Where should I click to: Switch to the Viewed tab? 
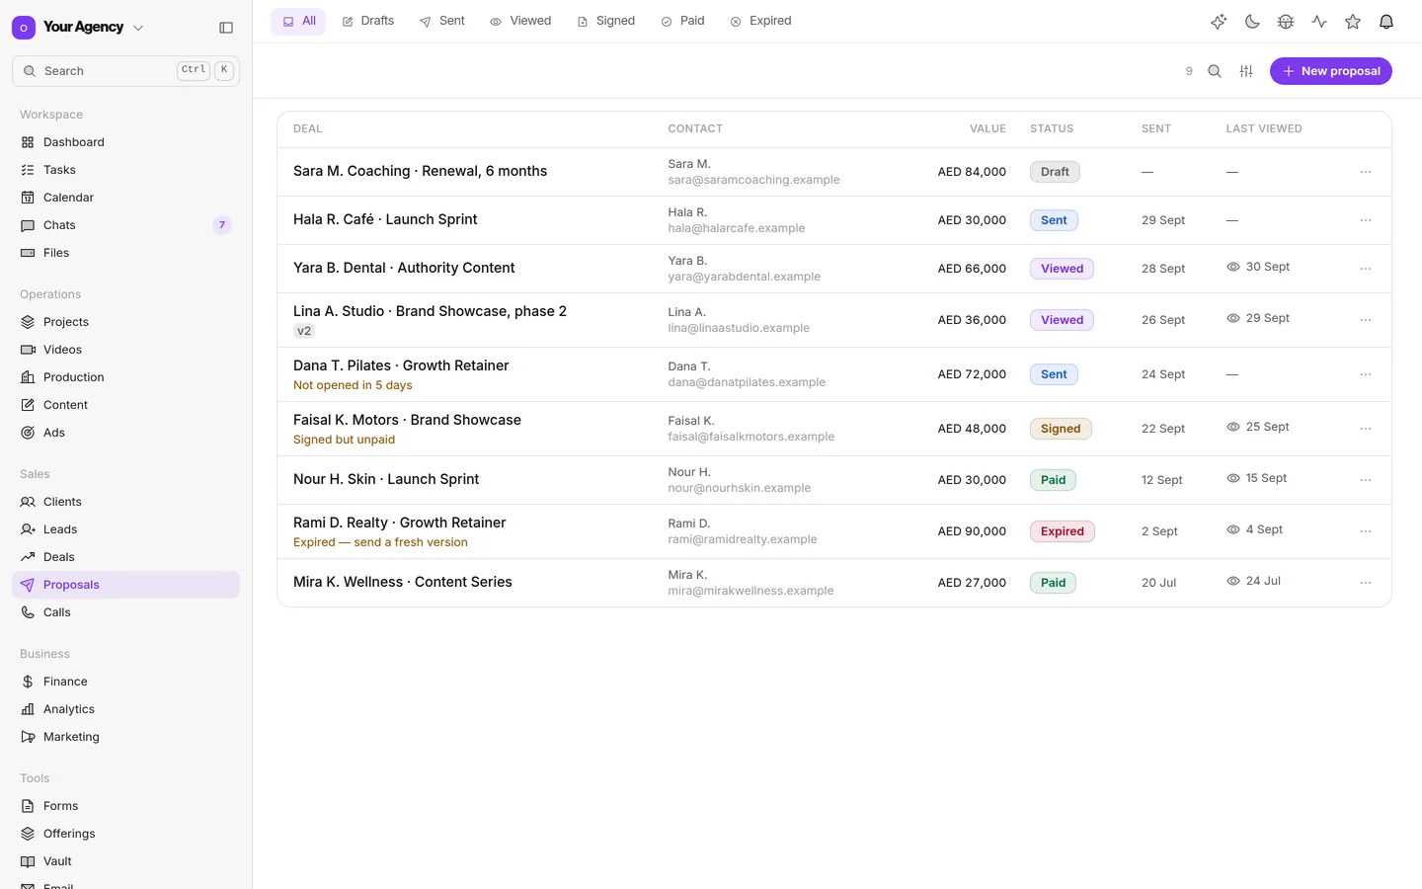pos(520,21)
